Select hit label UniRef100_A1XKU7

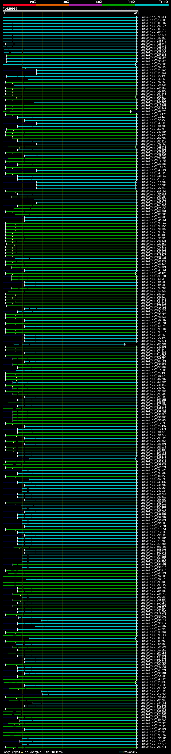tap(153, 182)
